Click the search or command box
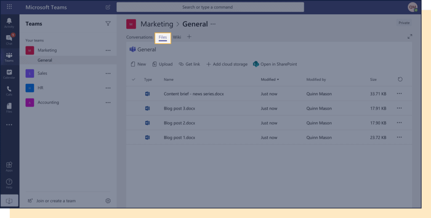The height and width of the screenshot is (218, 431). coord(210,7)
